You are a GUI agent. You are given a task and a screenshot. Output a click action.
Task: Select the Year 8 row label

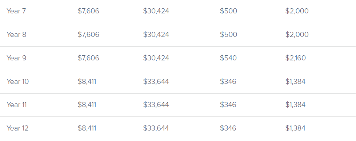[16, 34]
